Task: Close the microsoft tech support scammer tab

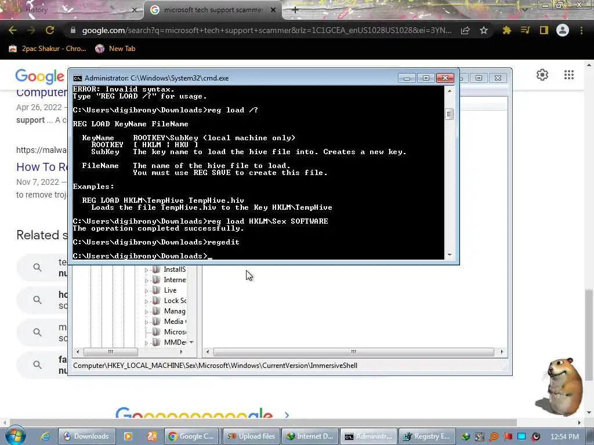Action: (x=273, y=10)
